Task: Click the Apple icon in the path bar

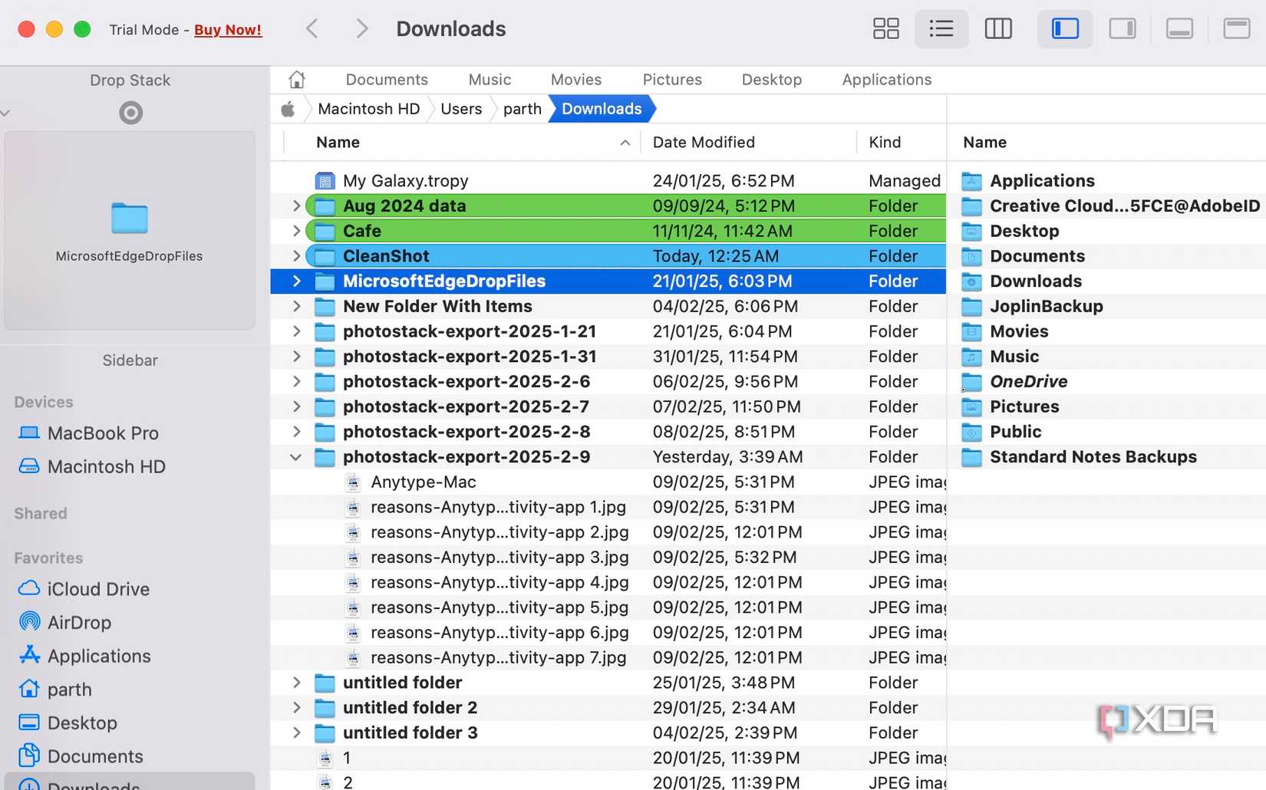Action: tap(288, 108)
